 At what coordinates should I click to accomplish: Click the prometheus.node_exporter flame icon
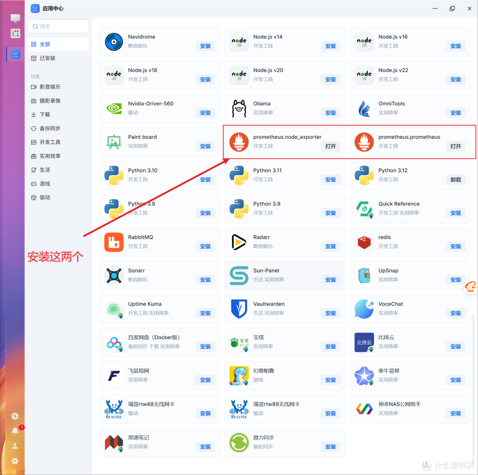click(x=239, y=142)
